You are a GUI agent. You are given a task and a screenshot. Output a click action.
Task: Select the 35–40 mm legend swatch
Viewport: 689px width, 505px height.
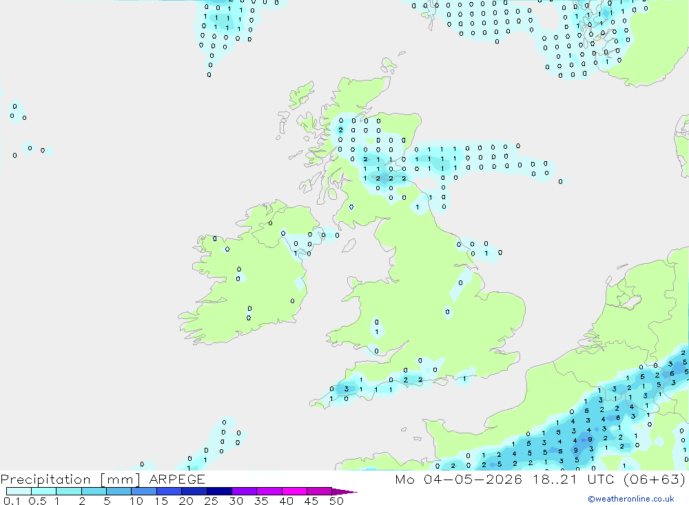click(269, 491)
